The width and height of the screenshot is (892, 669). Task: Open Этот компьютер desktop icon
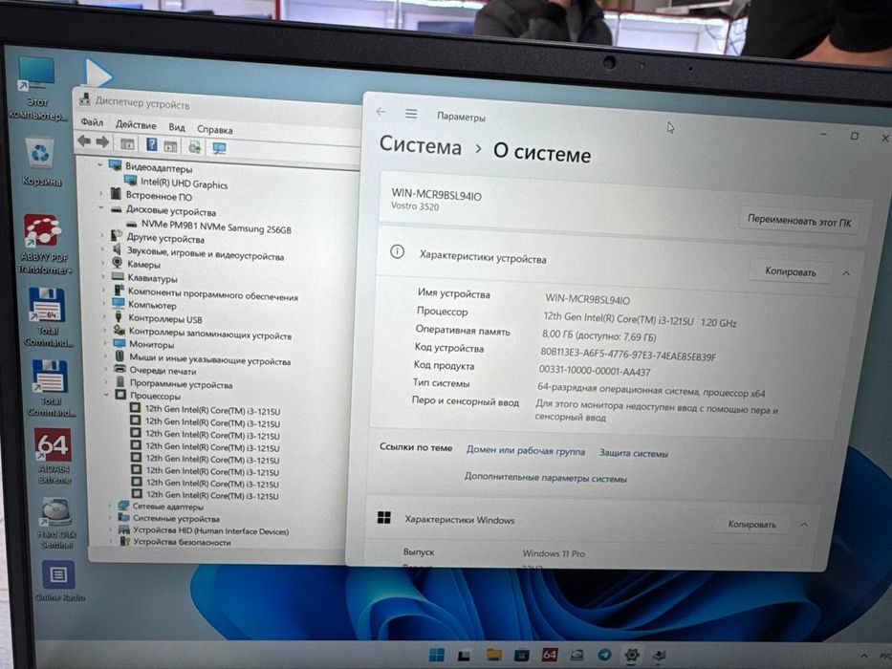[x=37, y=88]
